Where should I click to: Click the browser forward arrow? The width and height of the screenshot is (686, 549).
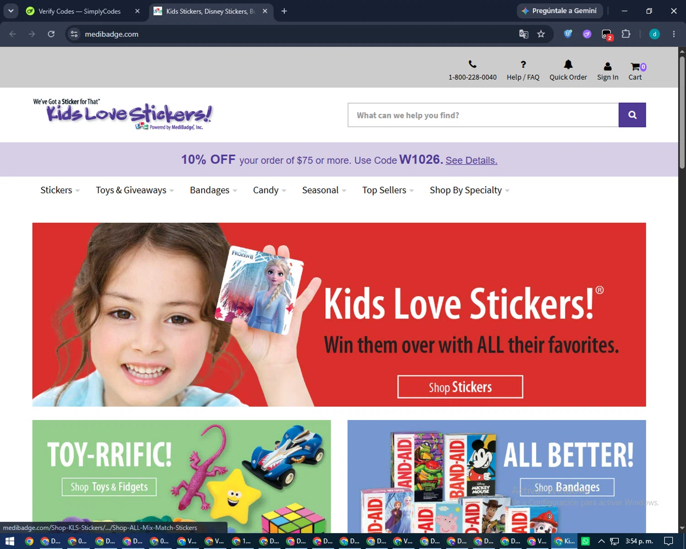[32, 34]
